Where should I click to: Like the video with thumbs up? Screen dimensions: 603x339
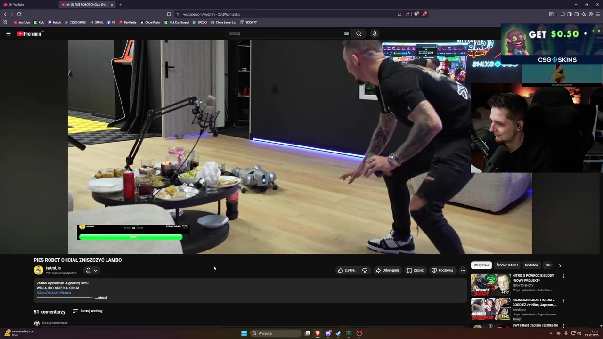346,270
